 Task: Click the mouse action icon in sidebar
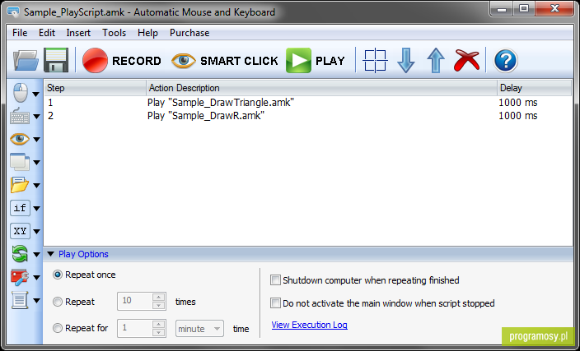tap(21, 93)
